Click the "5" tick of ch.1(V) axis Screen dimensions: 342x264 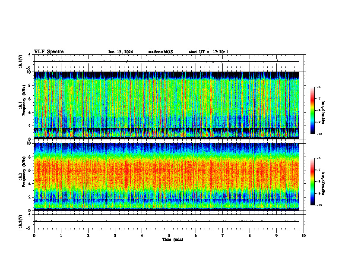coord(30,55)
